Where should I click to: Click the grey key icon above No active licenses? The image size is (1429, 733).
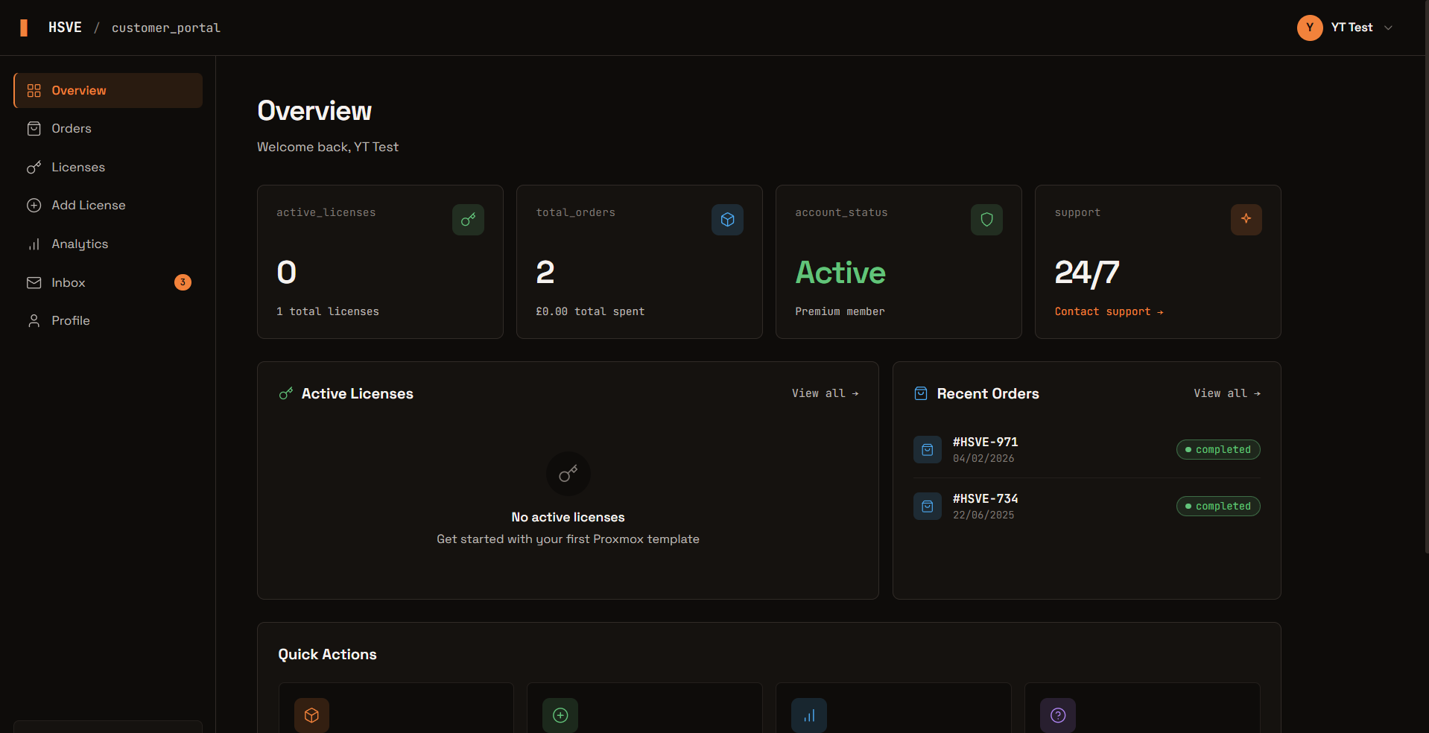point(568,474)
